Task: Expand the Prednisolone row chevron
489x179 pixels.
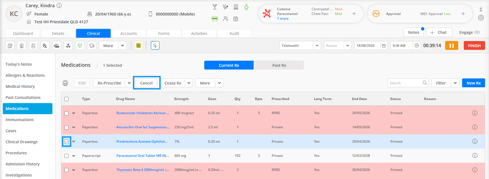Action: click(74, 141)
